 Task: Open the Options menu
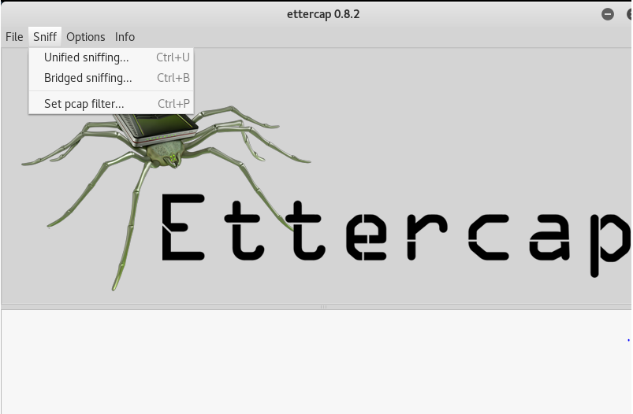[86, 37]
